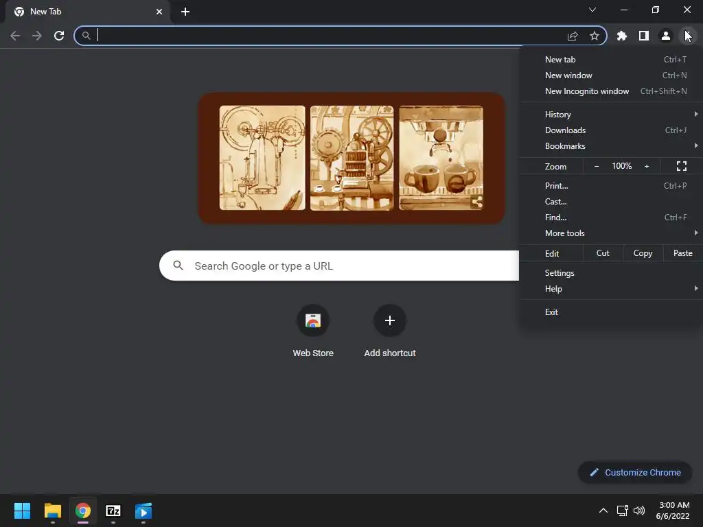
Task: Click the 100% zoom value
Action: click(x=622, y=166)
